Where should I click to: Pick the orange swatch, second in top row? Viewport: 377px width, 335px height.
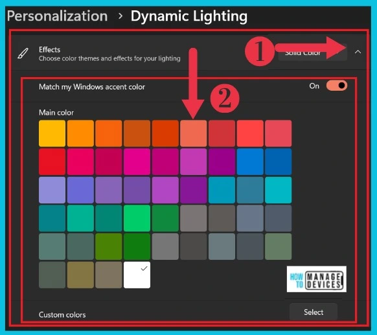[x=80, y=133]
